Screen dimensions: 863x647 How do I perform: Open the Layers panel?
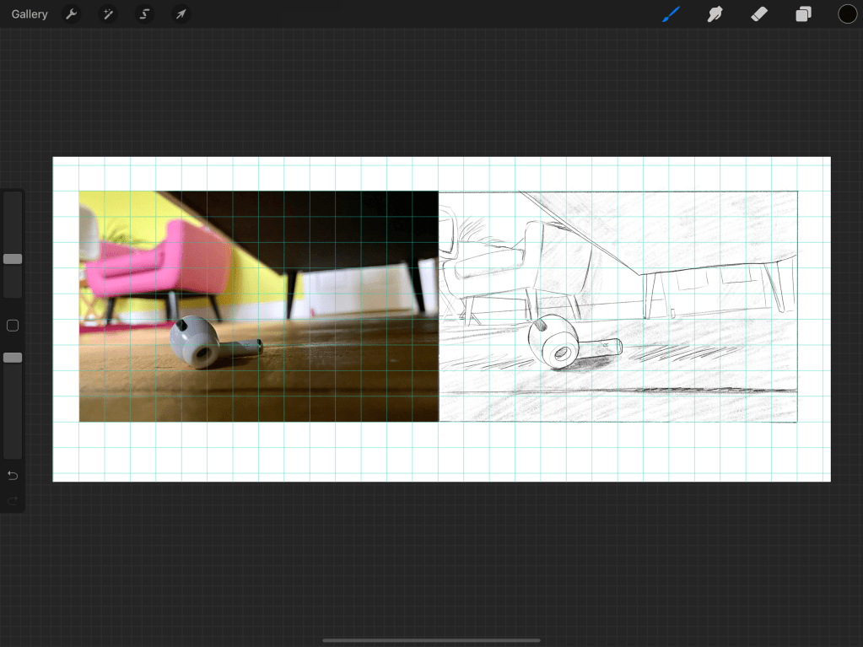[803, 14]
